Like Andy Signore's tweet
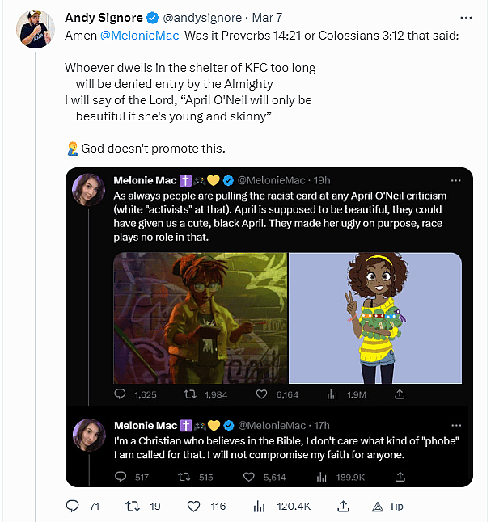This screenshot has height=522, width=495. coord(194,507)
